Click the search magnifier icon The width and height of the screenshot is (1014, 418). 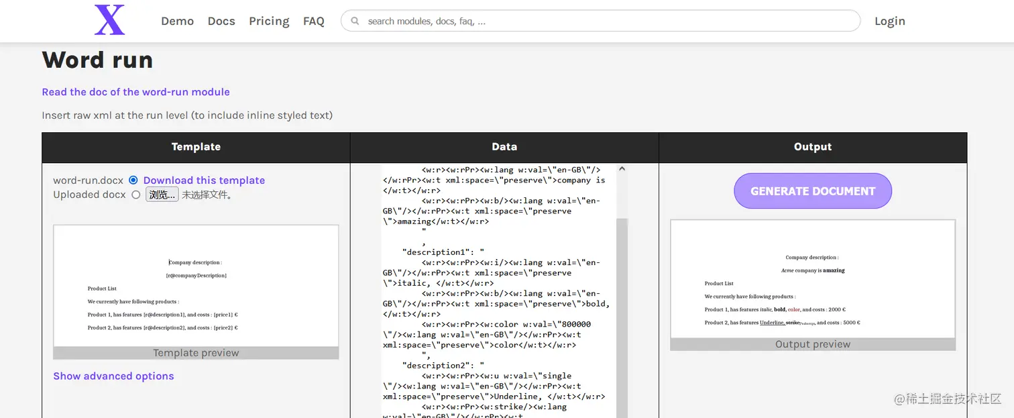point(355,21)
